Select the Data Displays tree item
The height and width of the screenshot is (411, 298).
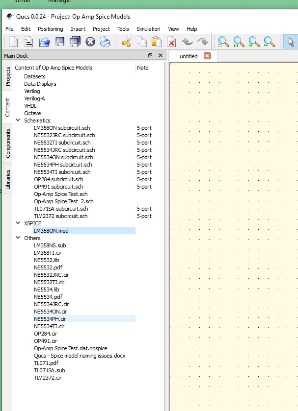40,84
